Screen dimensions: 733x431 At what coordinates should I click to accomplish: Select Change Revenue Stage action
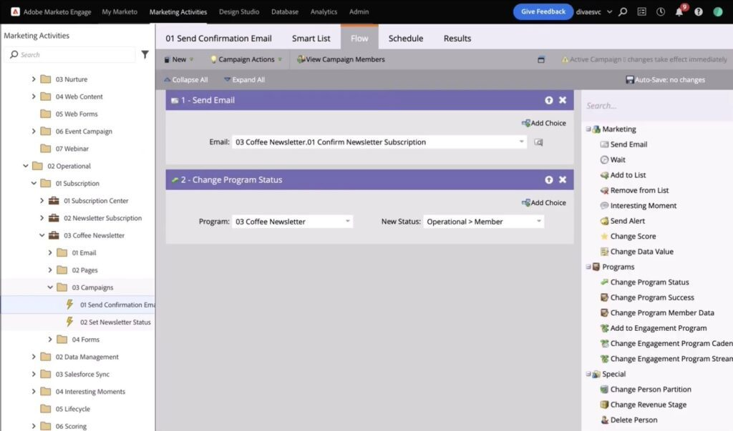pyautogui.click(x=644, y=405)
